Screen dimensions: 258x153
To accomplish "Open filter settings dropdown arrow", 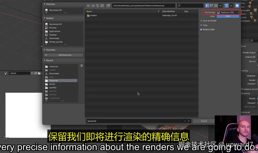I will pyautogui.click(x=231, y=6).
